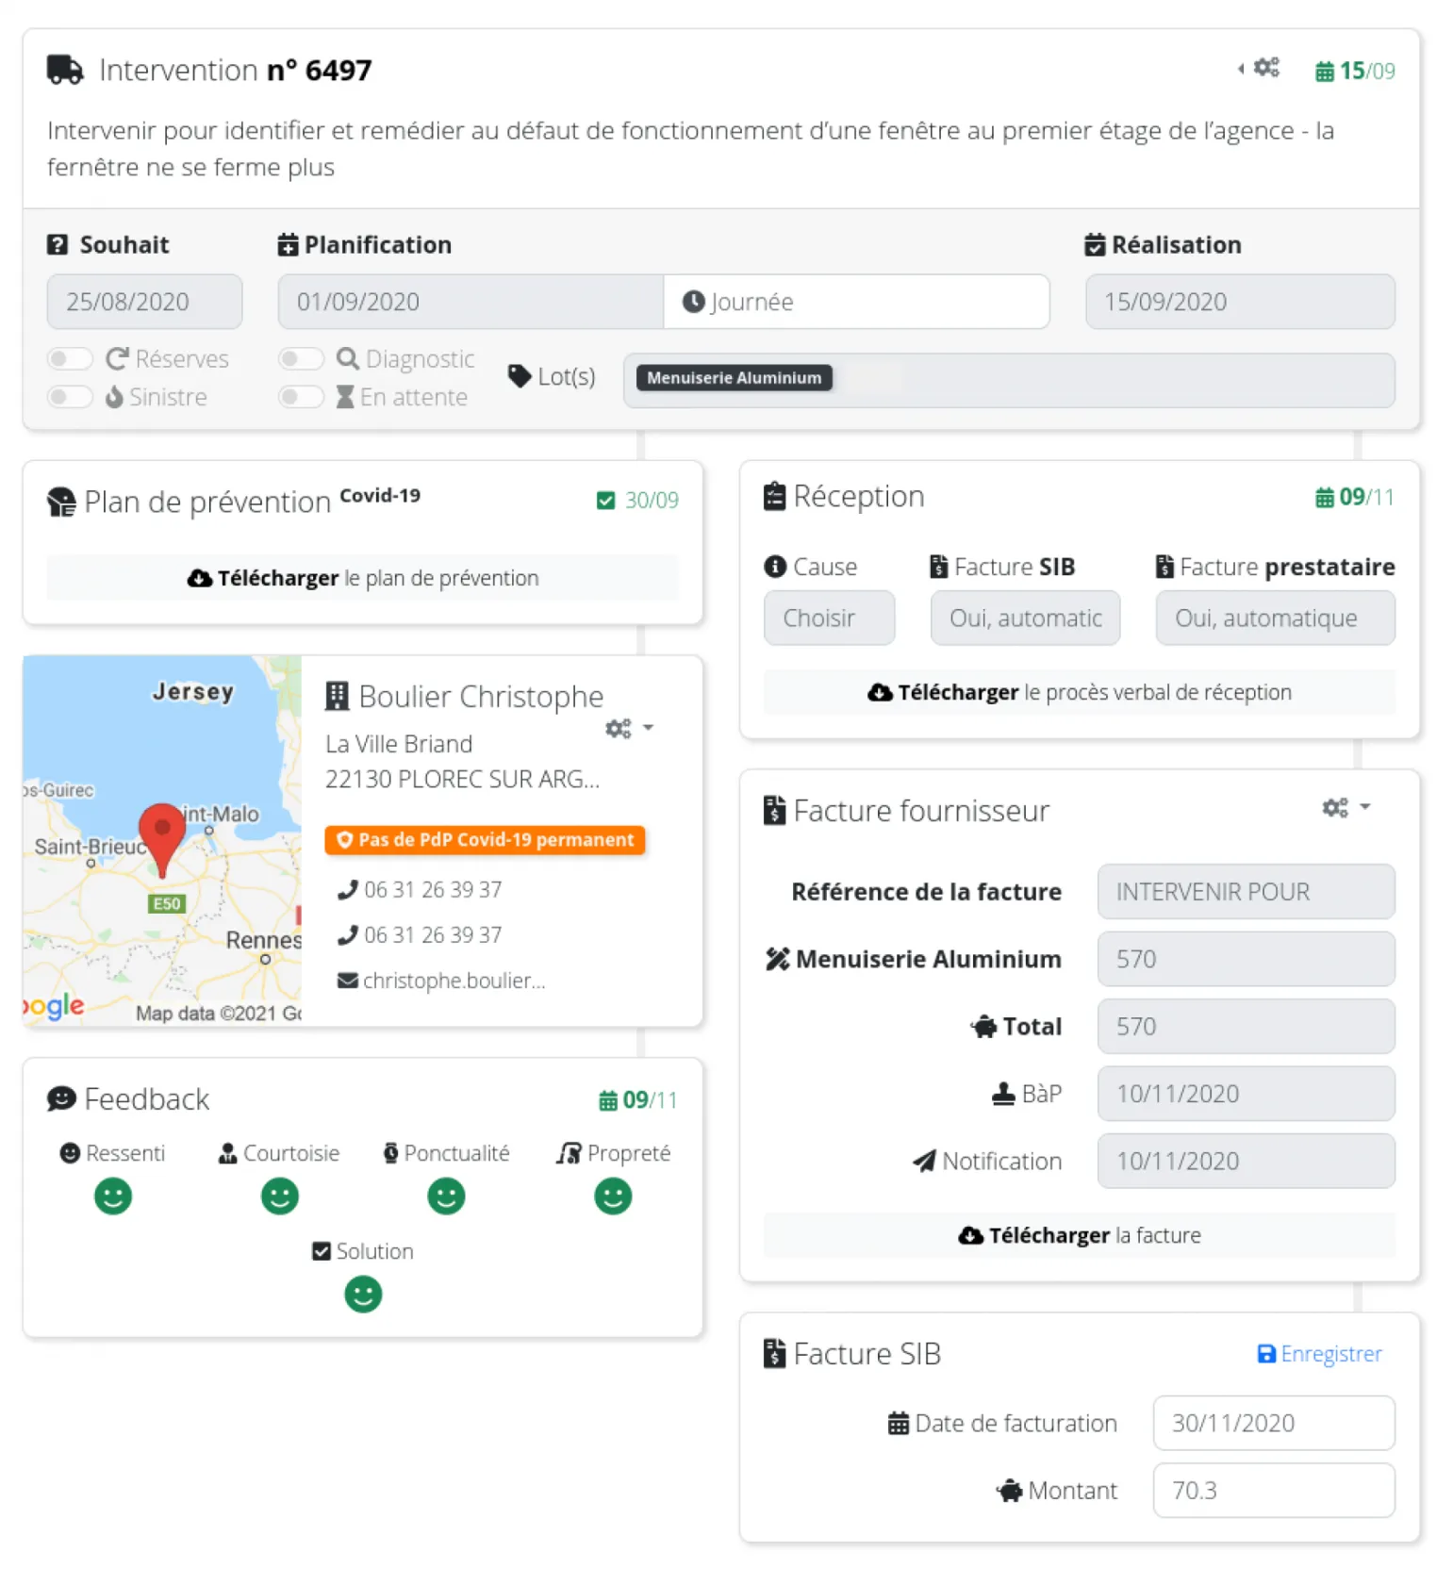
Task: Click the Solution green smiley face
Action: (x=363, y=1295)
